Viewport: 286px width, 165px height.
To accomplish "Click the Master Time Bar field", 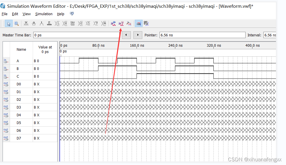I will pyautogui.click(x=76, y=35).
